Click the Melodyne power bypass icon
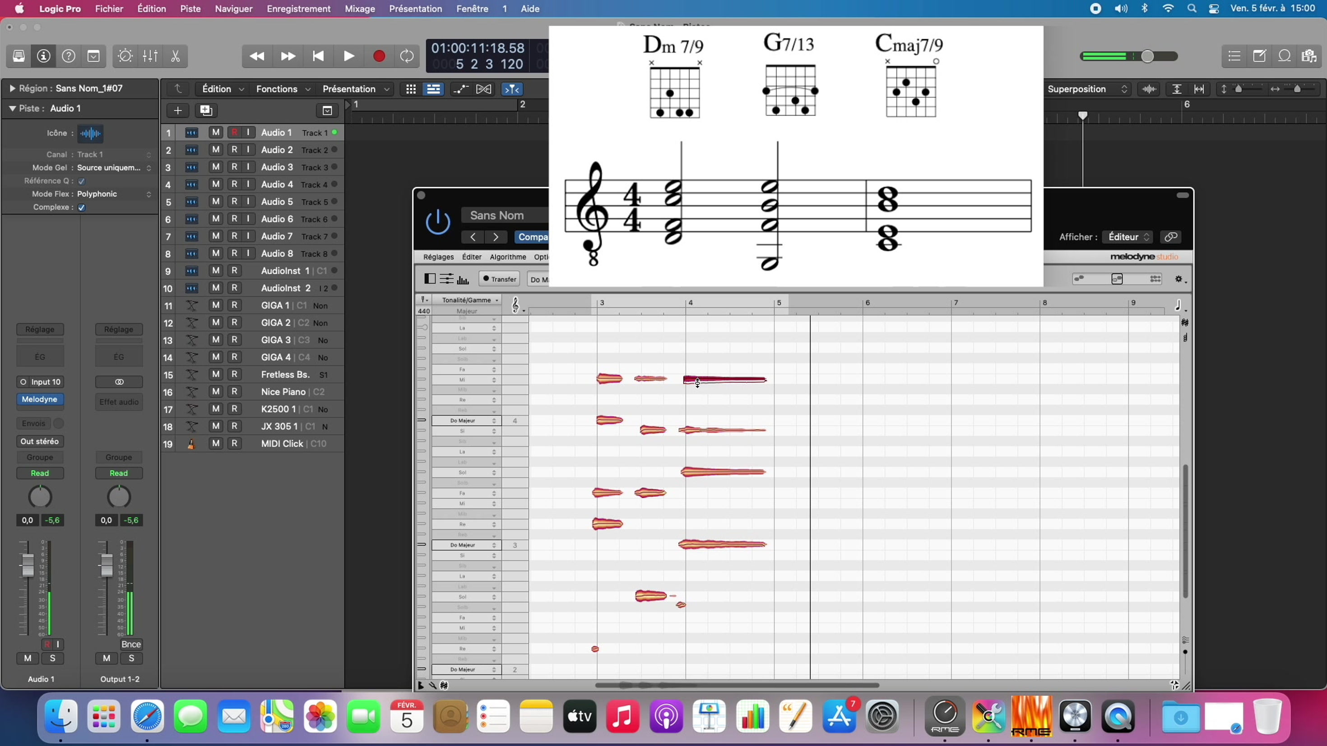The height and width of the screenshot is (746, 1327). 438,222
